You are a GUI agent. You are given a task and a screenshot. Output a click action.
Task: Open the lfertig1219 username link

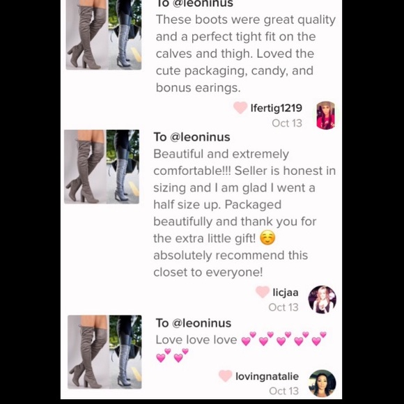(277, 108)
